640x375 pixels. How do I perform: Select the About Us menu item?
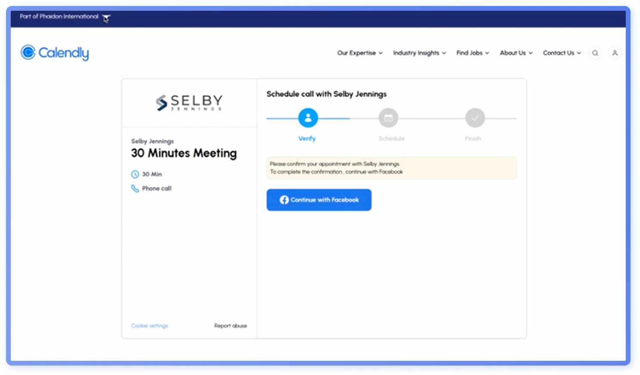click(516, 53)
